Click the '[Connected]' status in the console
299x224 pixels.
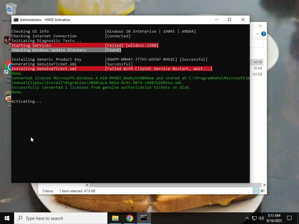(x=118, y=36)
